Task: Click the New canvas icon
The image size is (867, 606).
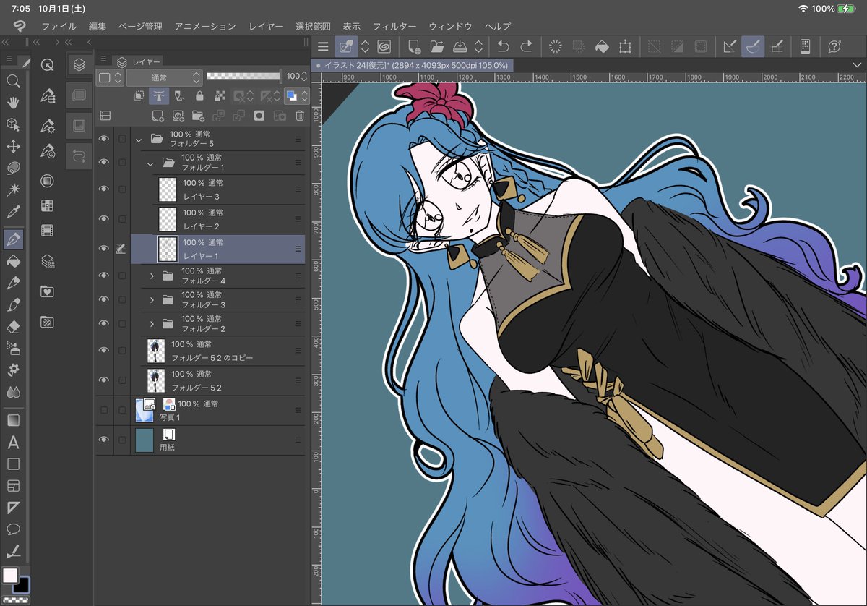Action: point(415,47)
